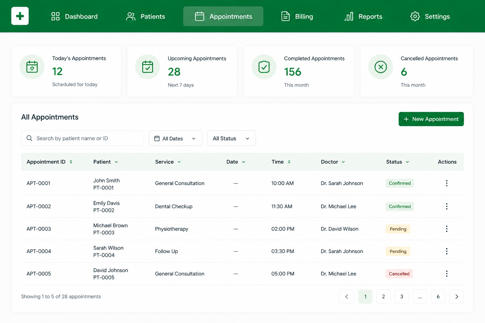
Task: Expand the Service column chevron
Action: tap(179, 162)
